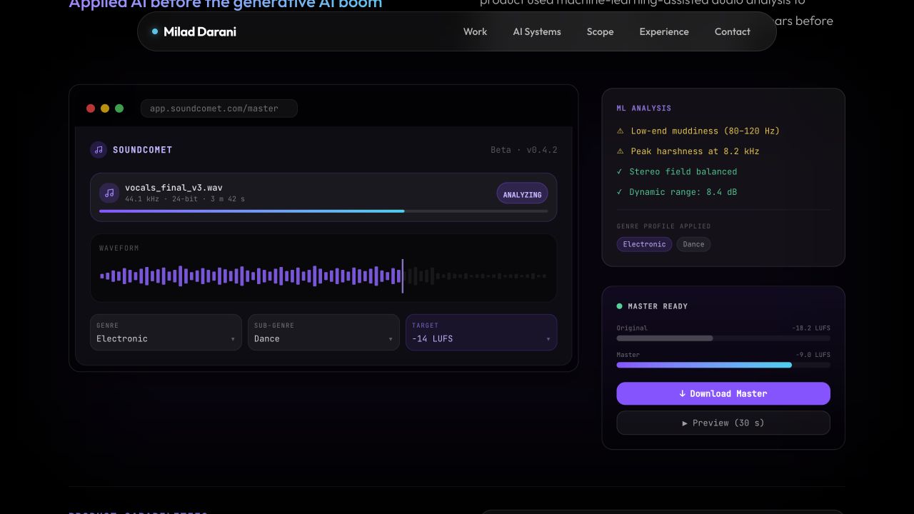Open the Scope nav item
This screenshot has height=514, width=914.
click(x=600, y=31)
